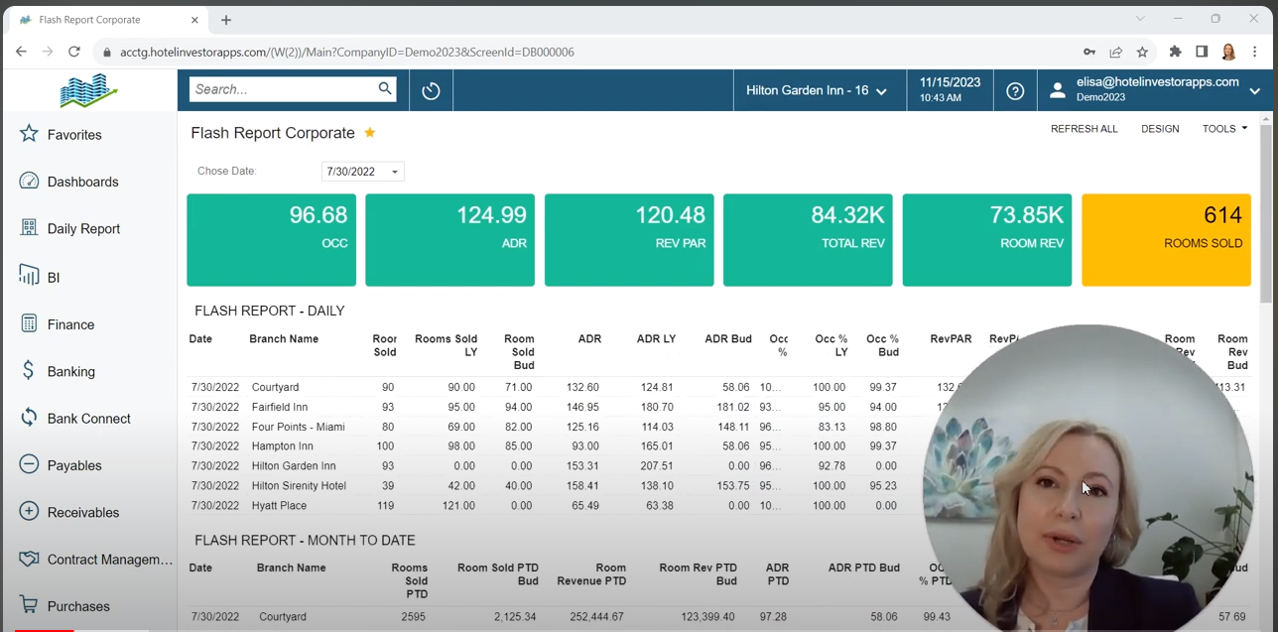
Task: Click the ADR 124.99 tile
Action: [x=450, y=240]
